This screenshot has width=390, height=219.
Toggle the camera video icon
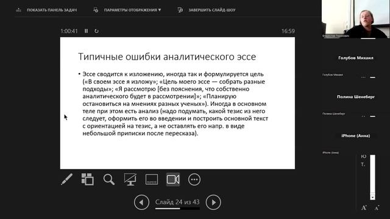click(x=173, y=179)
